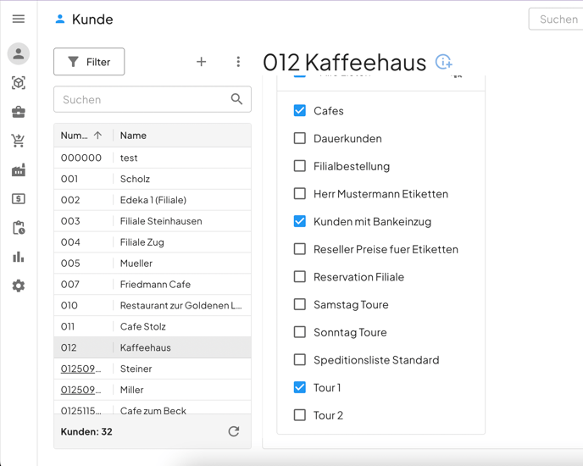
Task: Refresh the customer list
Action: [x=234, y=431]
